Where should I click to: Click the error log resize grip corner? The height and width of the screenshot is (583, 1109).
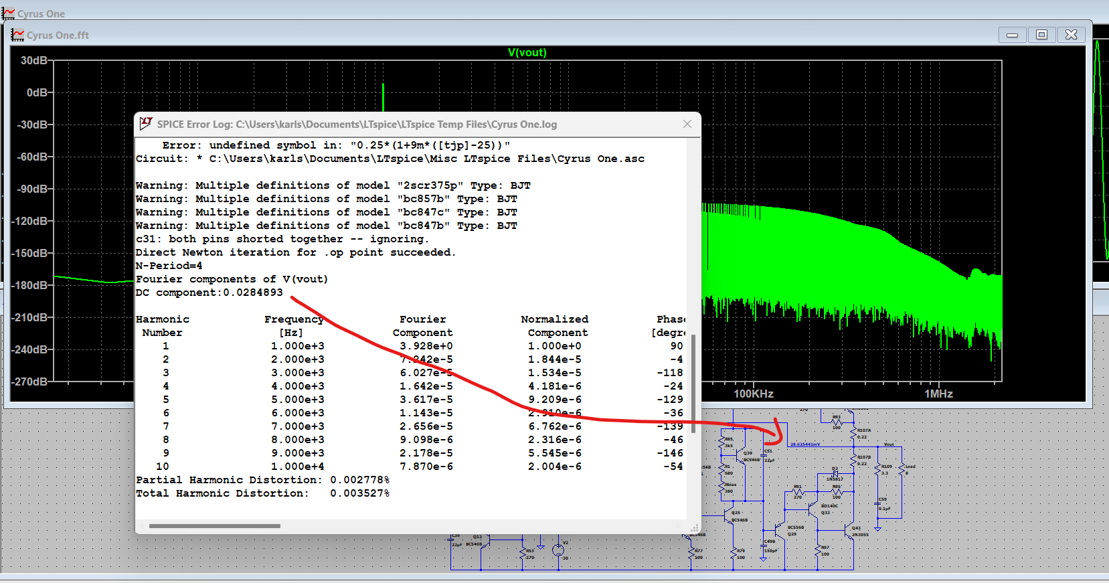pos(694,527)
